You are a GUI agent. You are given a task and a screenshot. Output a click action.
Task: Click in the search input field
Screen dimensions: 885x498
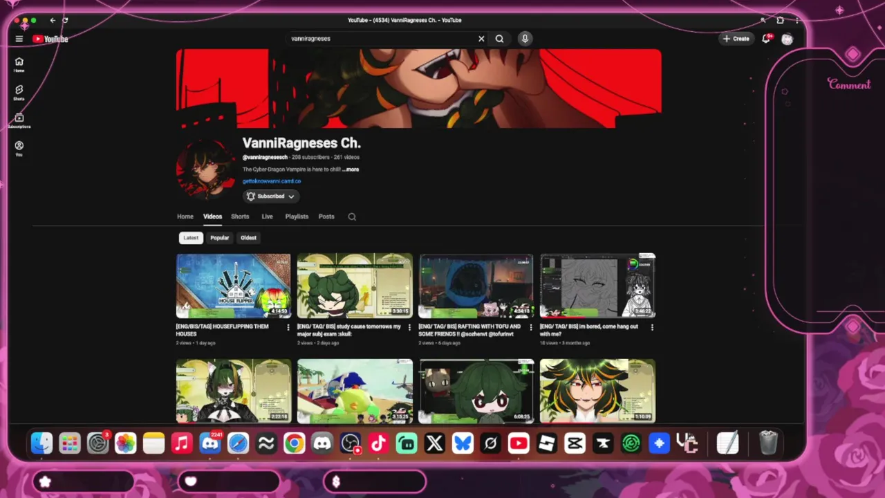point(384,39)
